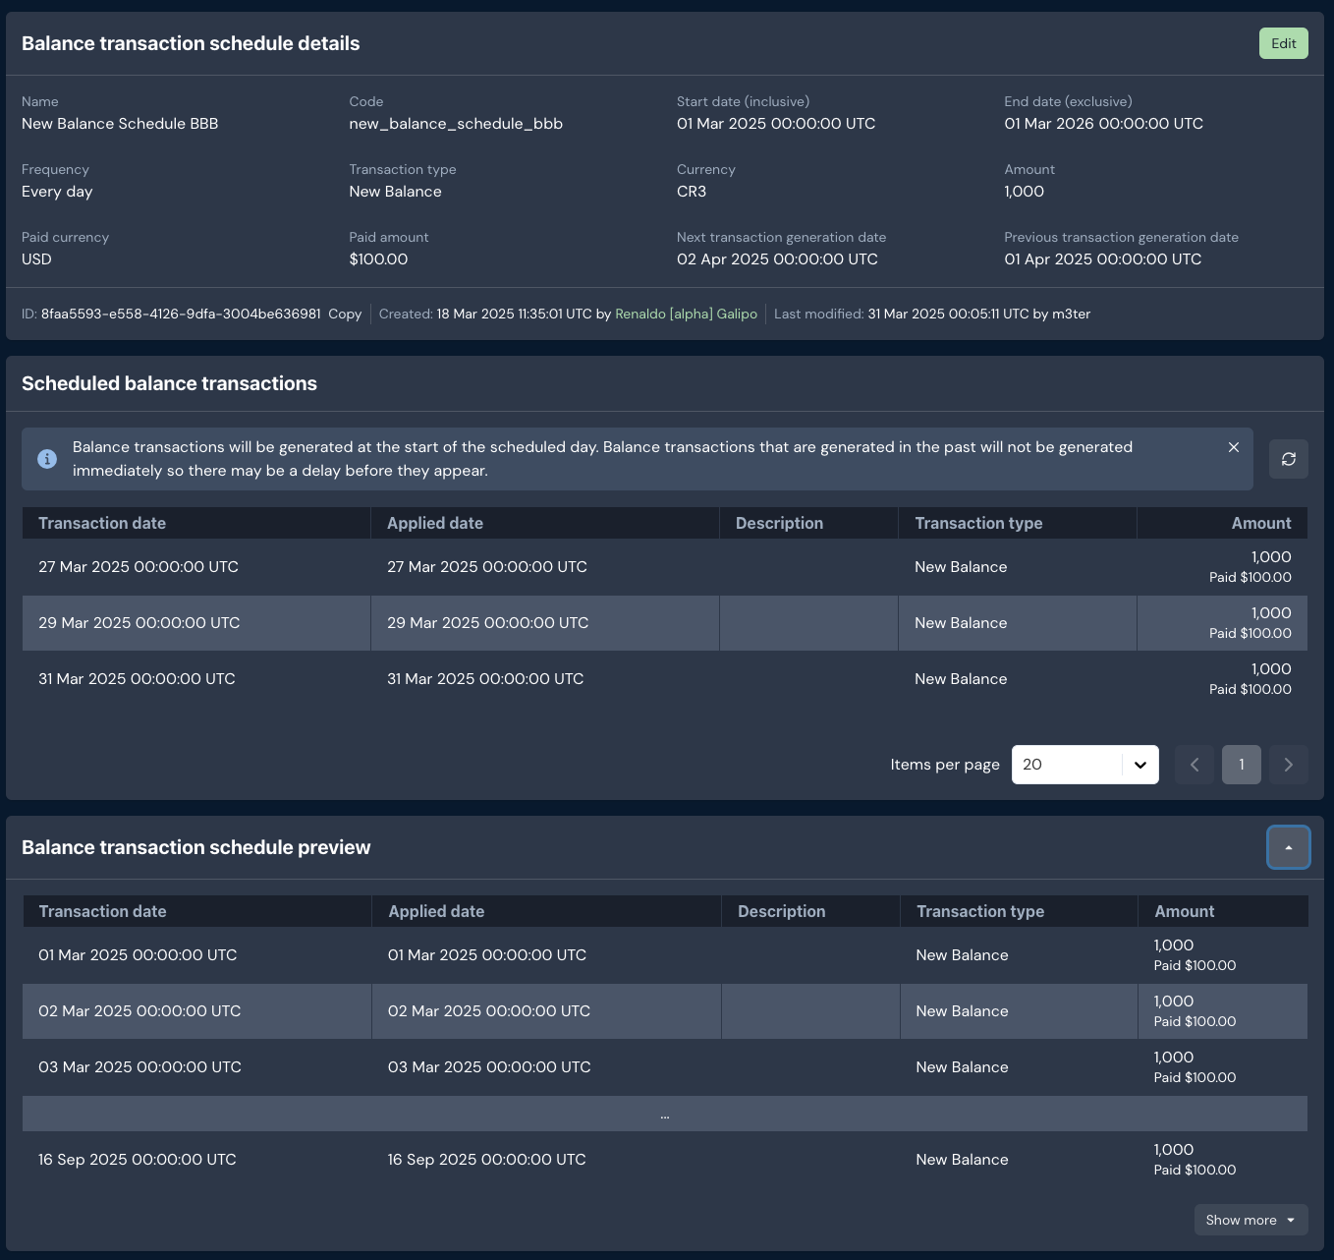Click the ellipsis row in the preview table
This screenshot has width=1334, height=1260.
pos(665,1114)
